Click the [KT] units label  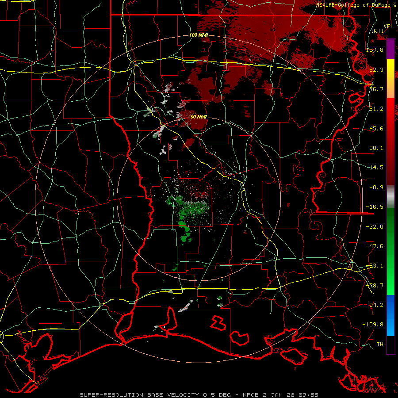tap(378, 31)
